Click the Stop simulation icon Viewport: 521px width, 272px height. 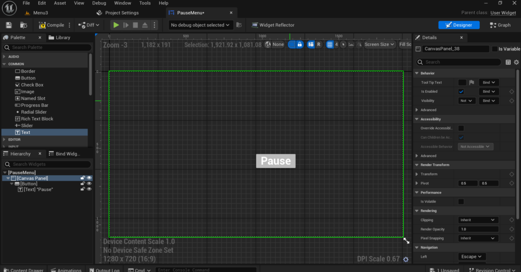coord(135,25)
